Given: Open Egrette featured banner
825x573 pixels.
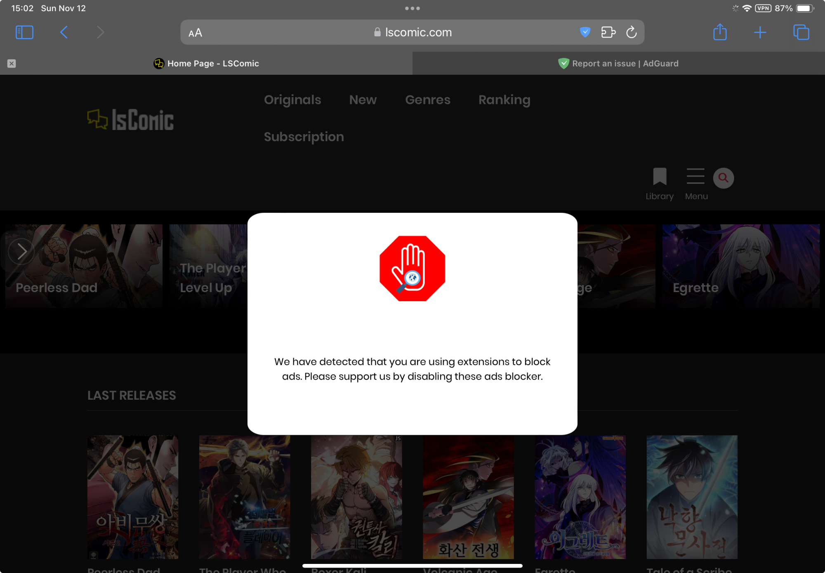Looking at the screenshot, I should click(x=740, y=266).
